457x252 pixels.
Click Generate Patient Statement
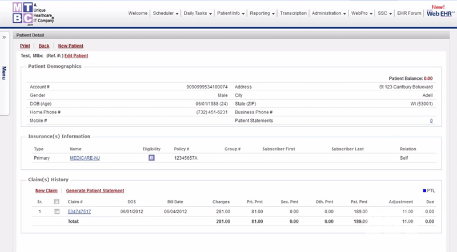95,190
